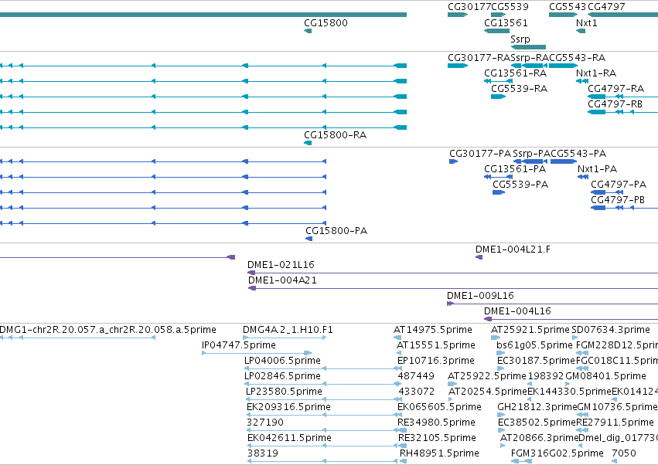Click the CG5539-RA transcript label
This screenshot has width=658, height=465.
(x=519, y=89)
